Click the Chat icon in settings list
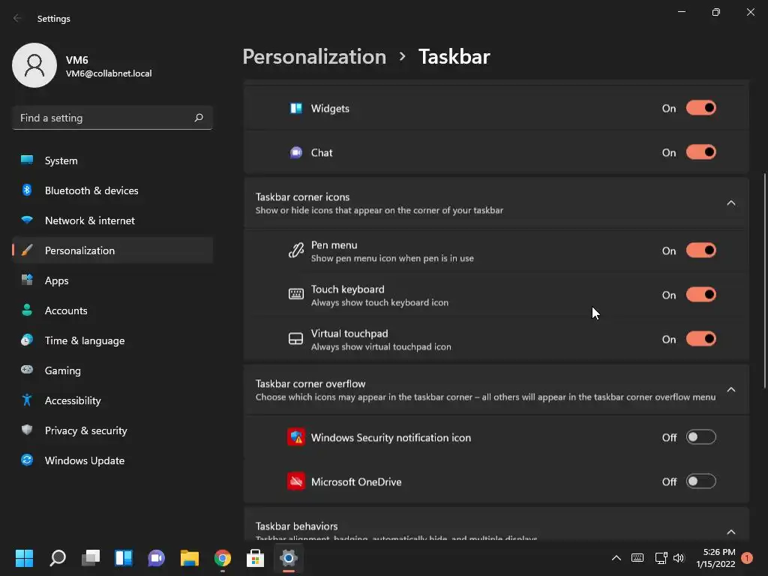768x576 pixels. tap(295, 153)
